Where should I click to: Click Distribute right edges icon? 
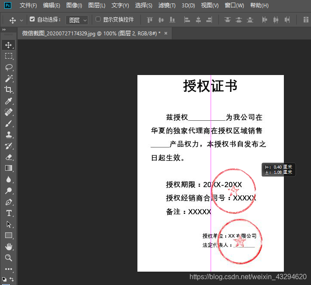click(x=287, y=20)
